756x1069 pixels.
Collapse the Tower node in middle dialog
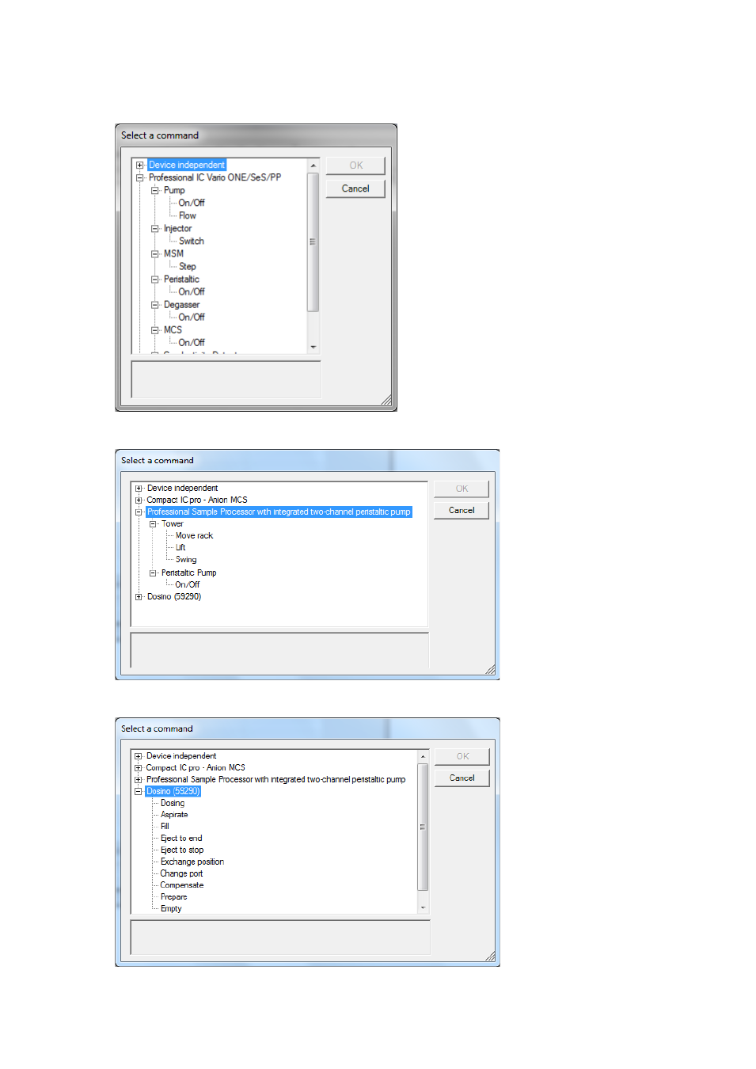(x=153, y=524)
